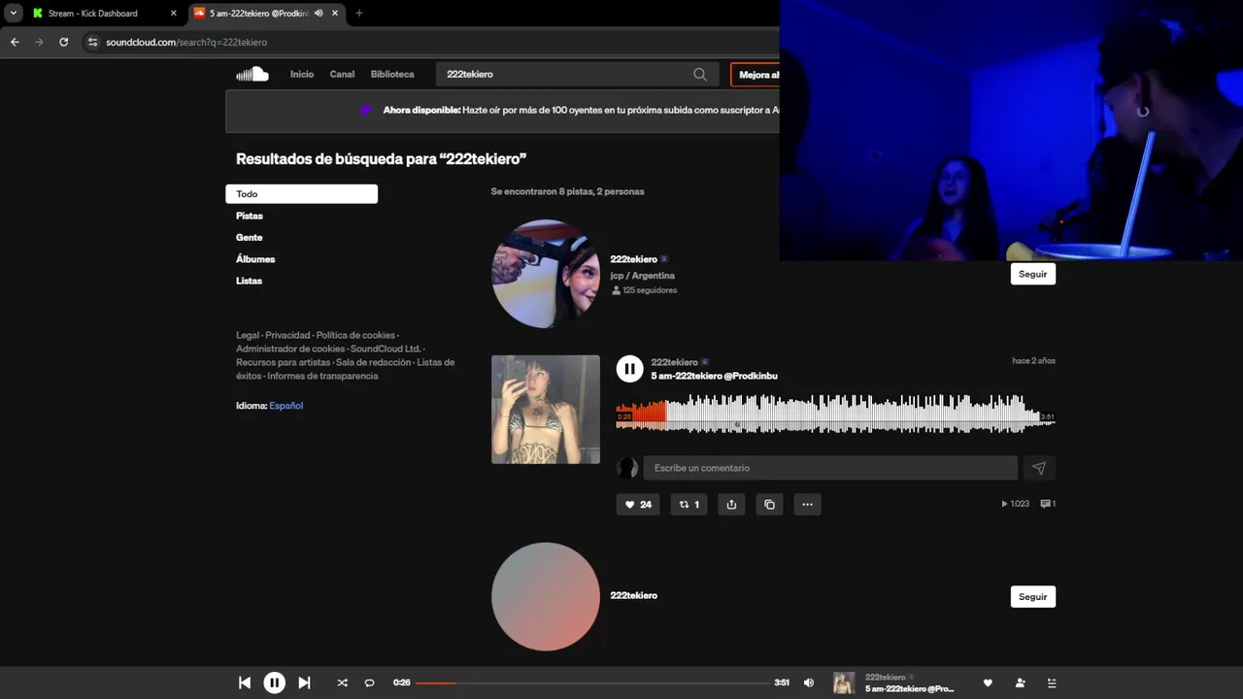Click player bar track artwork thumbnail
Image resolution: width=1243 pixels, height=699 pixels.
[x=844, y=682]
